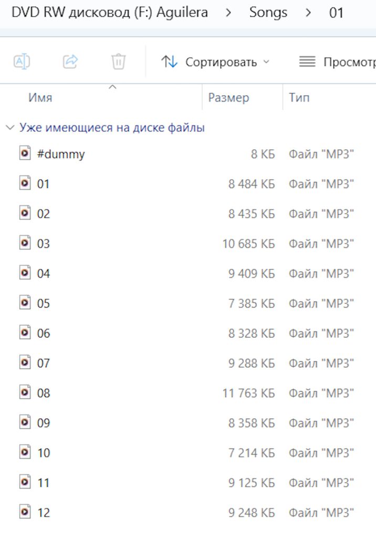Expand breadcrumb chevron after Songs
Image resolution: width=376 pixels, height=538 pixels.
coord(308,13)
